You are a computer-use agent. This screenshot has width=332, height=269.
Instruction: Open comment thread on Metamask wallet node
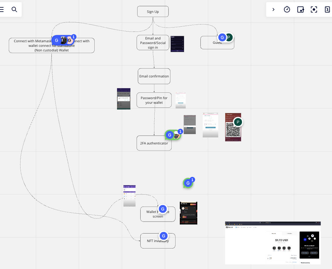tap(63, 40)
